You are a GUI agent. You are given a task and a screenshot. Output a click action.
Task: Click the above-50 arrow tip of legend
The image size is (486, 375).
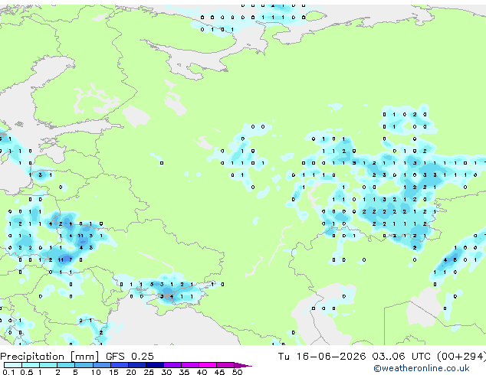(243, 365)
